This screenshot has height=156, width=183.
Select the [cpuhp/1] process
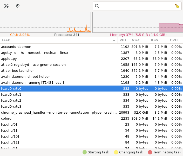click(x=91, y=130)
